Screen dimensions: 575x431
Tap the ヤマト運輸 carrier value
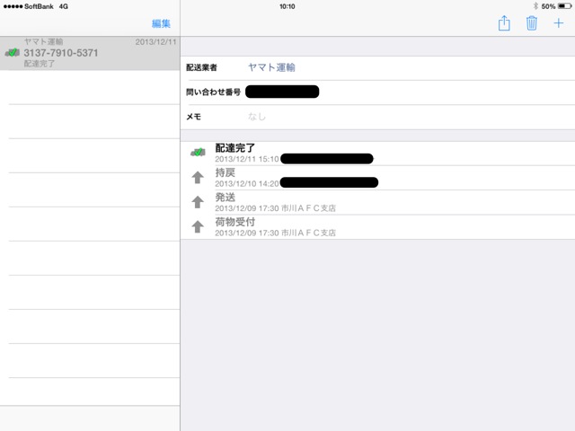(x=271, y=67)
